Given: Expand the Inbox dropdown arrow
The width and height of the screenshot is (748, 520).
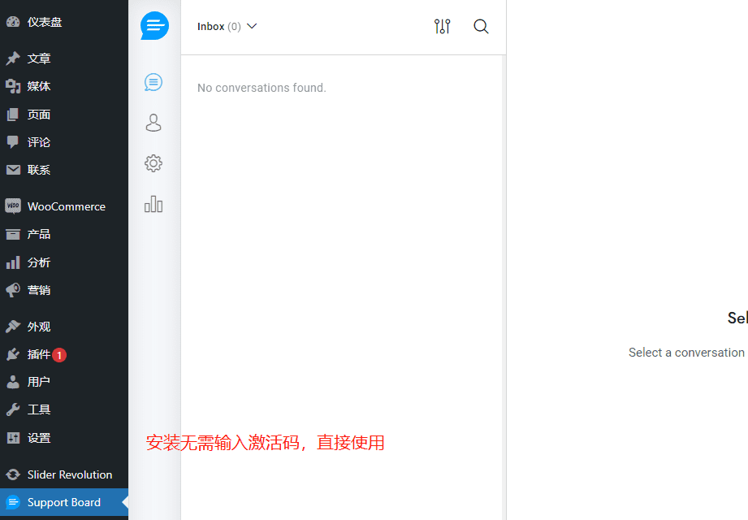Looking at the screenshot, I should click(x=252, y=25).
